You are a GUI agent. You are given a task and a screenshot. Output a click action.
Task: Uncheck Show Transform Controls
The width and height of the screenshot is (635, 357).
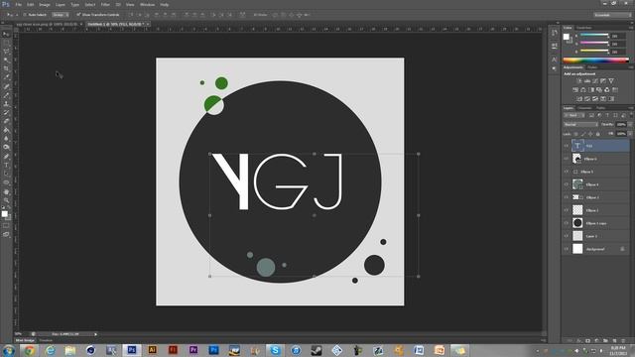(78, 15)
